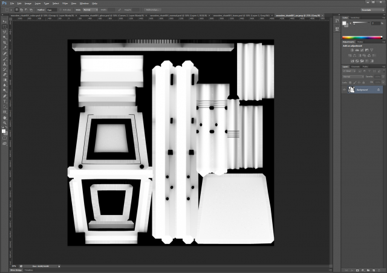This screenshot has height=273, width=387.
Task: Open the Mini Bridge panel tab
Action: [16, 271]
